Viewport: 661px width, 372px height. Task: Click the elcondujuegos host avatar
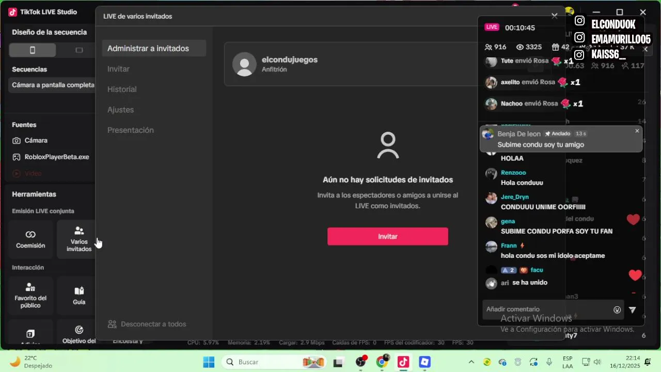pyautogui.click(x=244, y=64)
